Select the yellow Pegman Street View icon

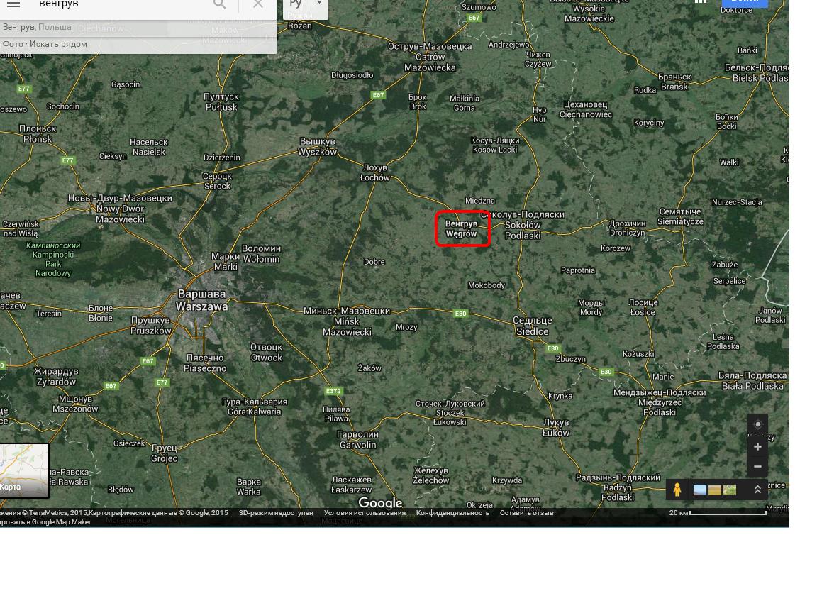click(x=677, y=490)
